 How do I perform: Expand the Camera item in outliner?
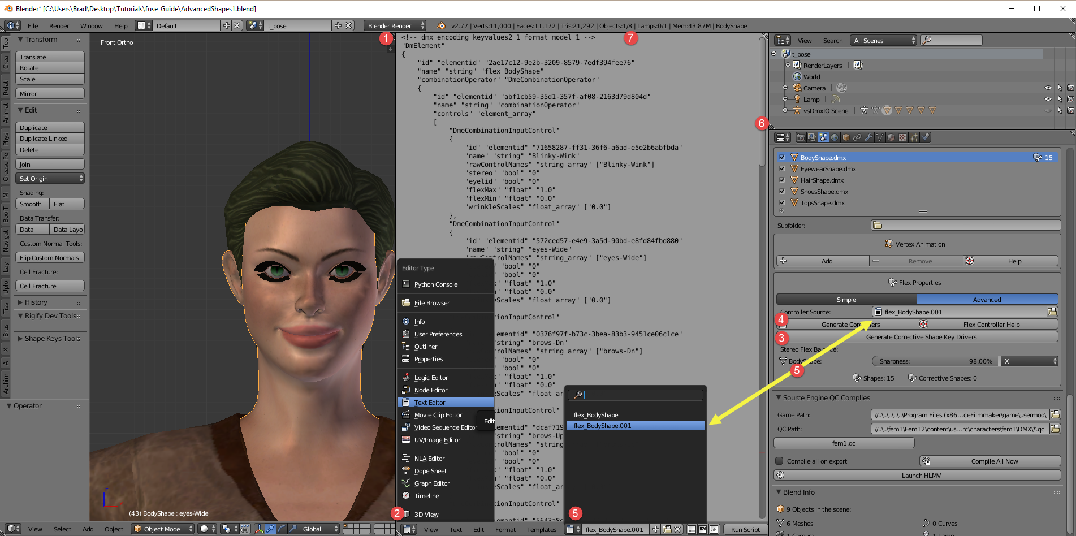click(x=785, y=88)
